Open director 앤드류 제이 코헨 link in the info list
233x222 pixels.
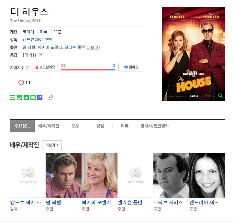pos(37,39)
